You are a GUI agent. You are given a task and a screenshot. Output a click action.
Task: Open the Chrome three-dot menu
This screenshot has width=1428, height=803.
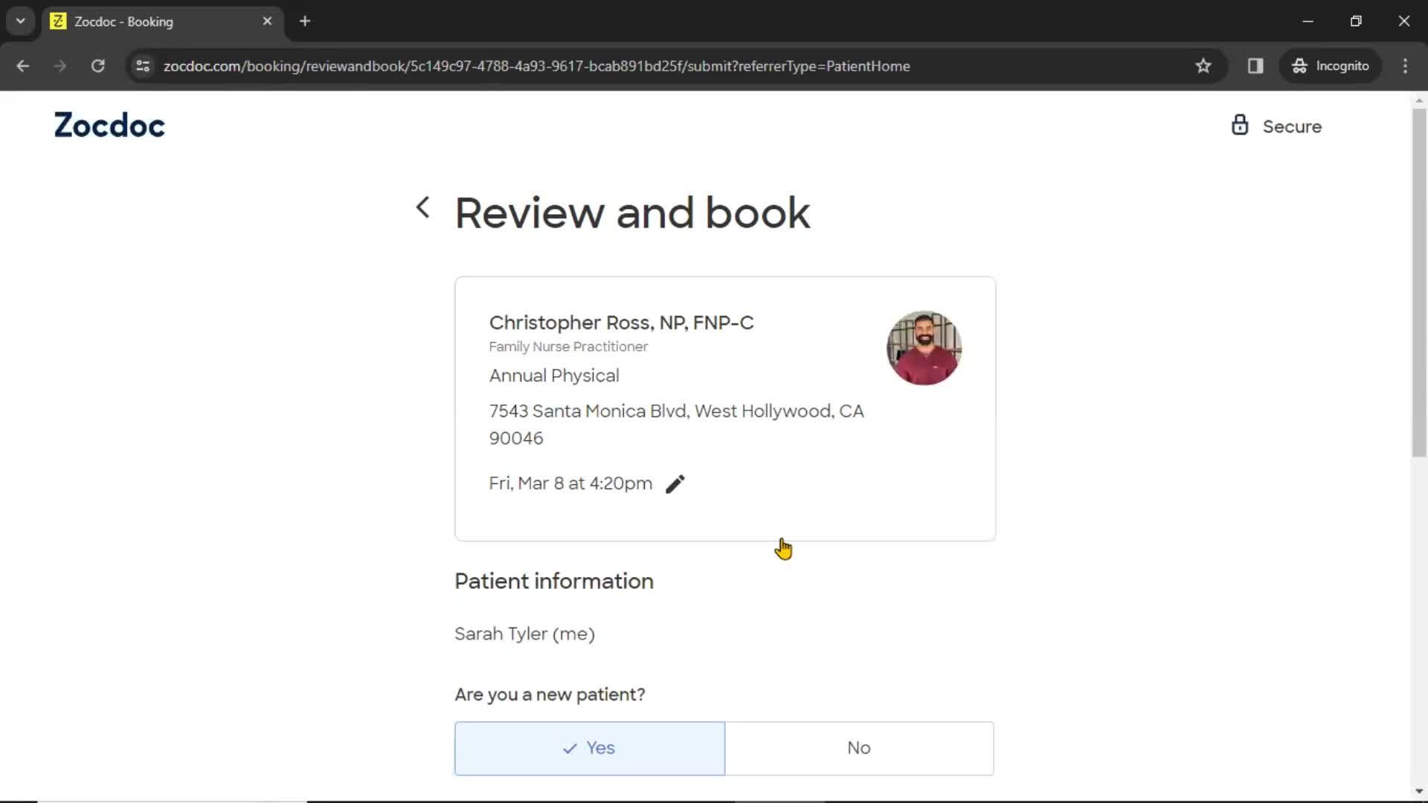(1405, 66)
